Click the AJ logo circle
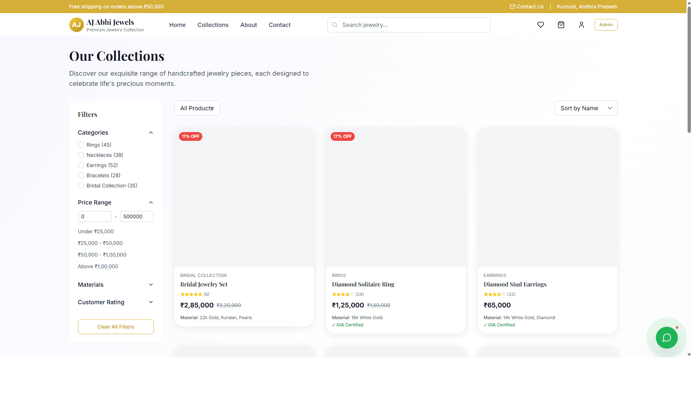 coord(76,25)
